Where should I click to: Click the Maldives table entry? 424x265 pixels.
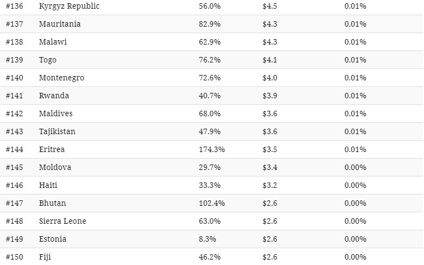click(55, 113)
